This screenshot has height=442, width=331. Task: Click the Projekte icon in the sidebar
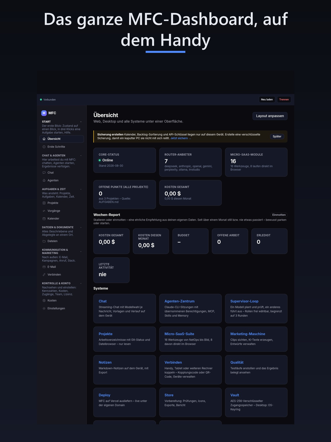[x=44, y=203]
